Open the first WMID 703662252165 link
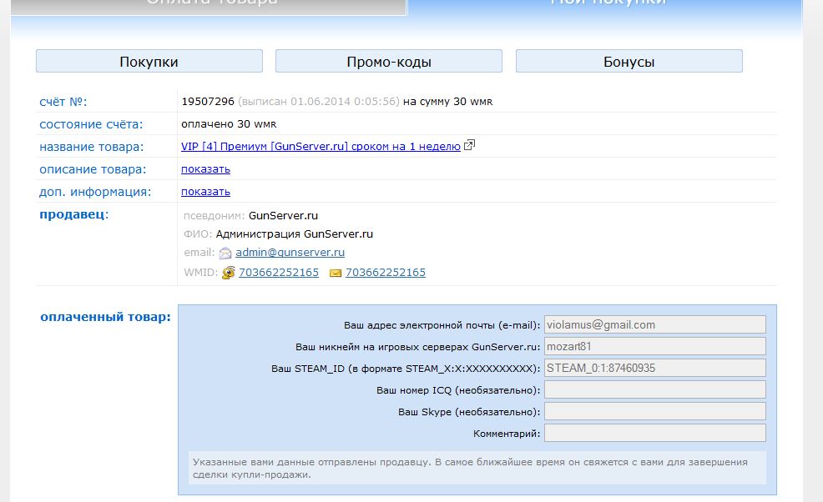 [x=279, y=273]
